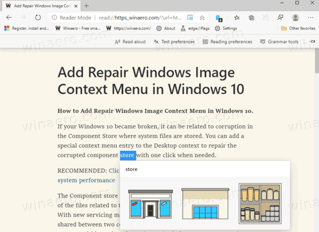
Task: Click the pantry jars picture in popup
Action: [260, 203]
